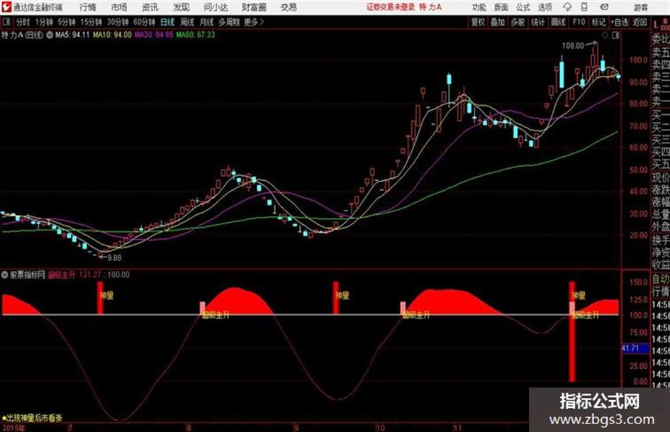This screenshot has height=432, width=670.
Task: Open the 版面 menu
Action: tap(501, 7)
